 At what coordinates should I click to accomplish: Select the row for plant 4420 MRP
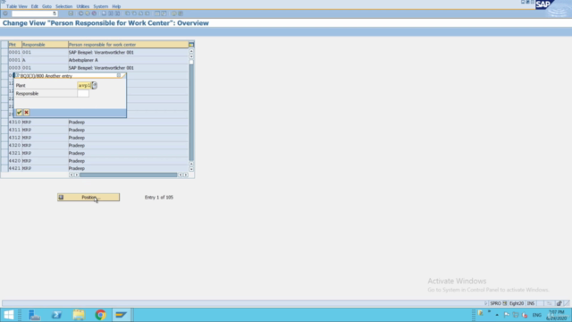4,161
